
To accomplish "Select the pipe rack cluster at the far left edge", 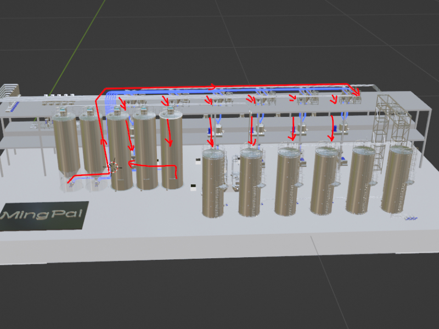I will (10, 98).
